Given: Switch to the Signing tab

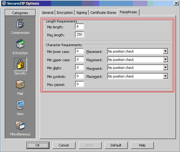Looking at the screenshot, I should click(x=81, y=13).
